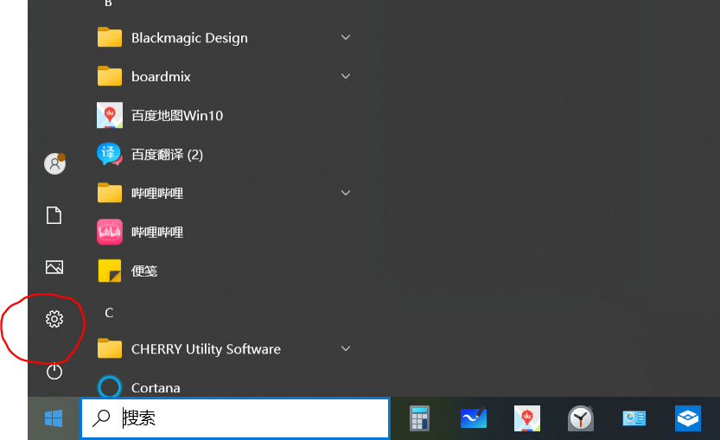
Task: Expand the Blackmagic Design chevron
Action: tap(346, 37)
